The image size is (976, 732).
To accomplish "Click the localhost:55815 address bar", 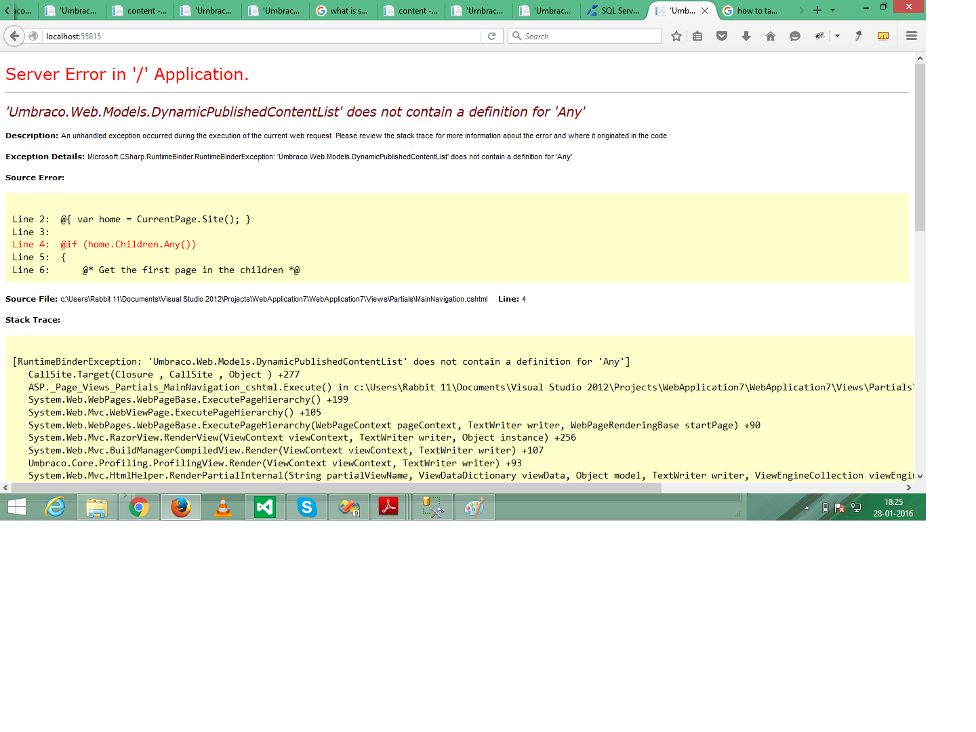I will click(263, 36).
